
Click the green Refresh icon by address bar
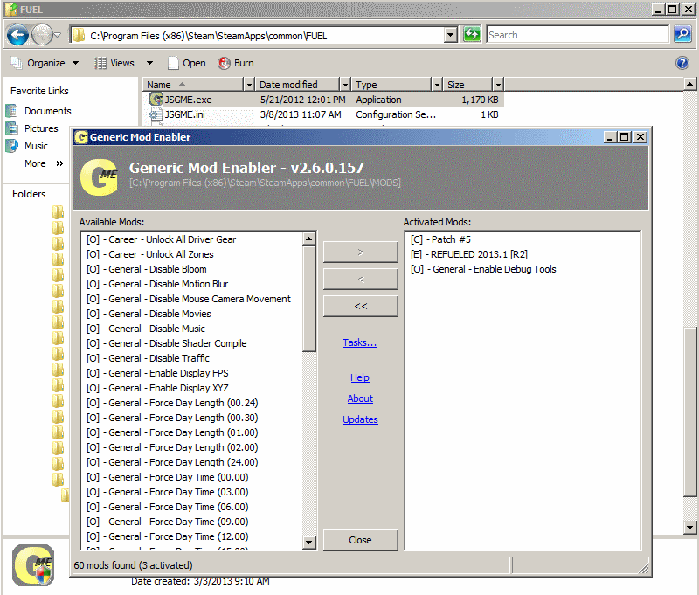point(472,34)
